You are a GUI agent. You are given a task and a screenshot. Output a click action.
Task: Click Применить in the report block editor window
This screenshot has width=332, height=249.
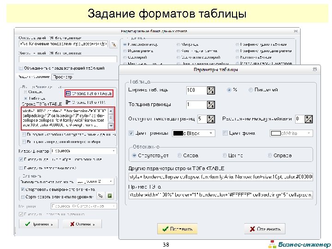(39, 224)
